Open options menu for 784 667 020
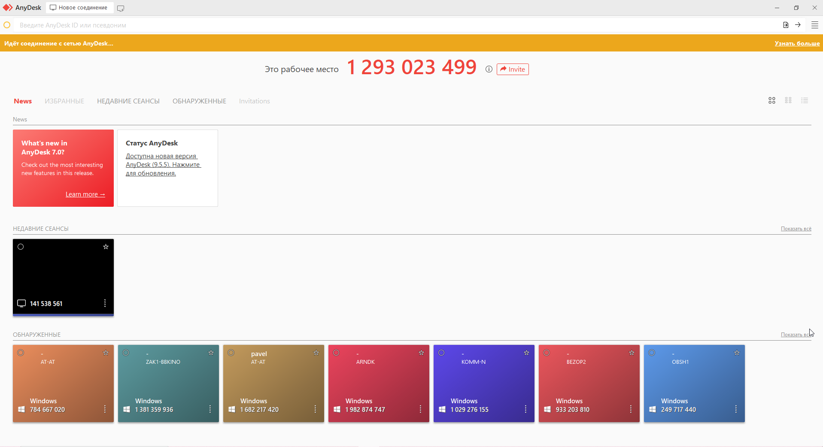Image resolution: width=823 pixels, height=447 pixels. point(105,409)
